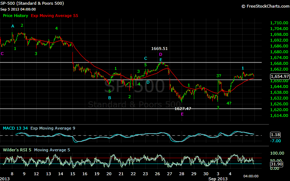Click the 1,626.00 price axis label
290x181 pixels.
pos(279,104)
